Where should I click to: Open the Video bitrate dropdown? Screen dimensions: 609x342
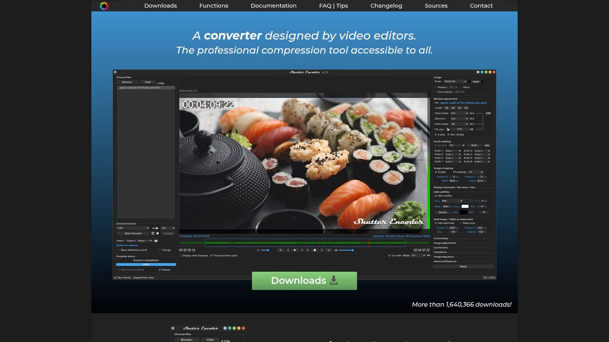[x=459, y=113]
